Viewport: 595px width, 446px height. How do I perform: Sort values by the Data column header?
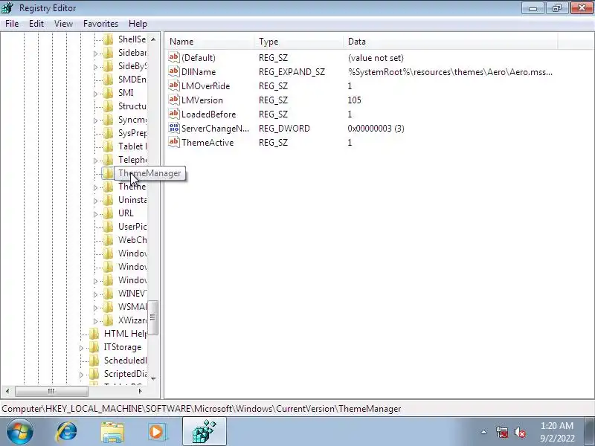451,42
